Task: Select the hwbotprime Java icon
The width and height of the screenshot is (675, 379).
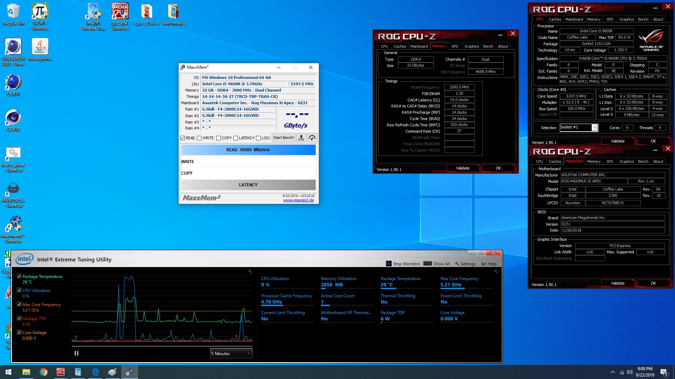Action: pyautogui.click(x=40, y=49)
